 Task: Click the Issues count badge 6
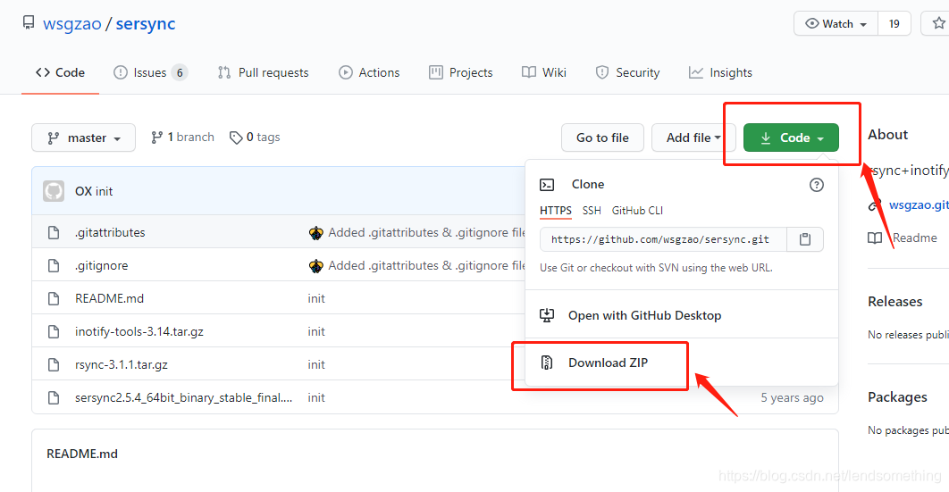180,72
